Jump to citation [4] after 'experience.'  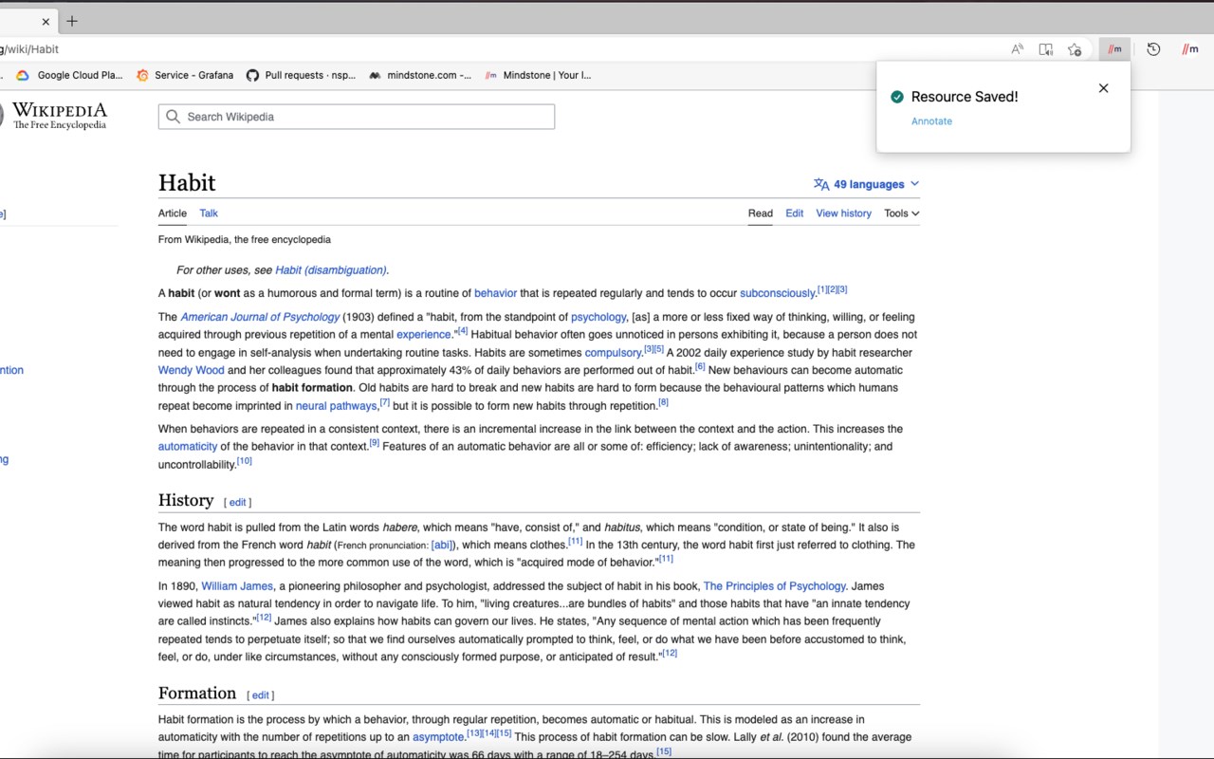pos(462,331)
